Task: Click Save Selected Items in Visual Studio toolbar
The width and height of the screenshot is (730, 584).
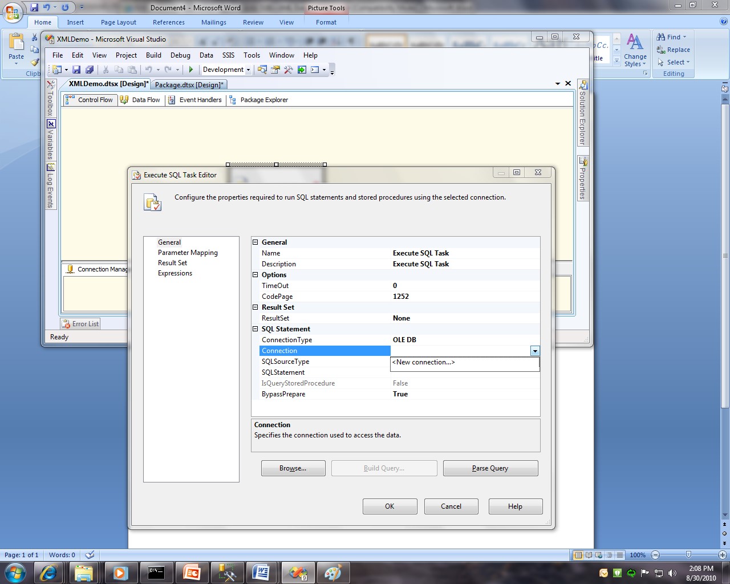Action: [x=76, y=70]
